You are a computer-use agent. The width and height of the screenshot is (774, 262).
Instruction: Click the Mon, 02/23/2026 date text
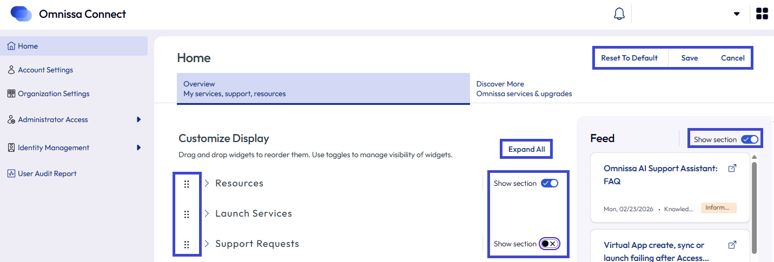[629, 209]
